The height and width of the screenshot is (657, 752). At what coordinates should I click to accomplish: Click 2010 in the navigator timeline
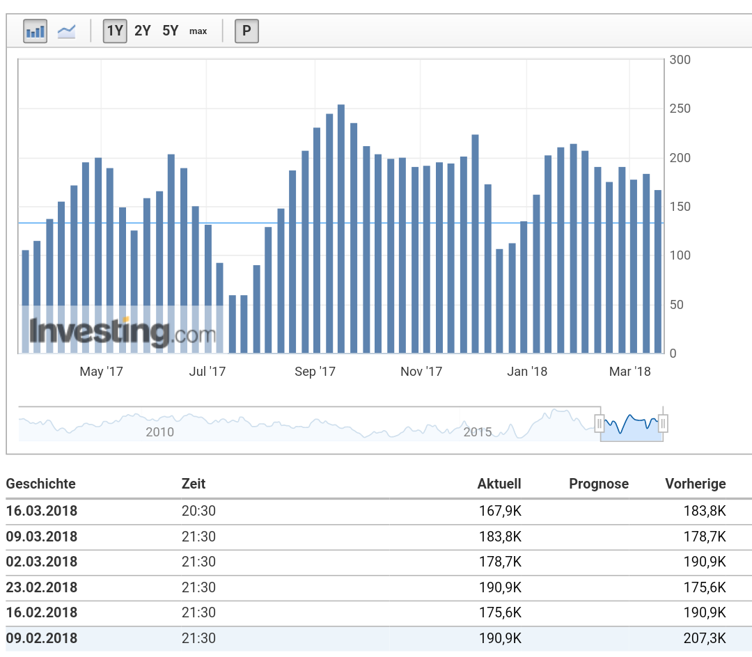tap(159, 432)
